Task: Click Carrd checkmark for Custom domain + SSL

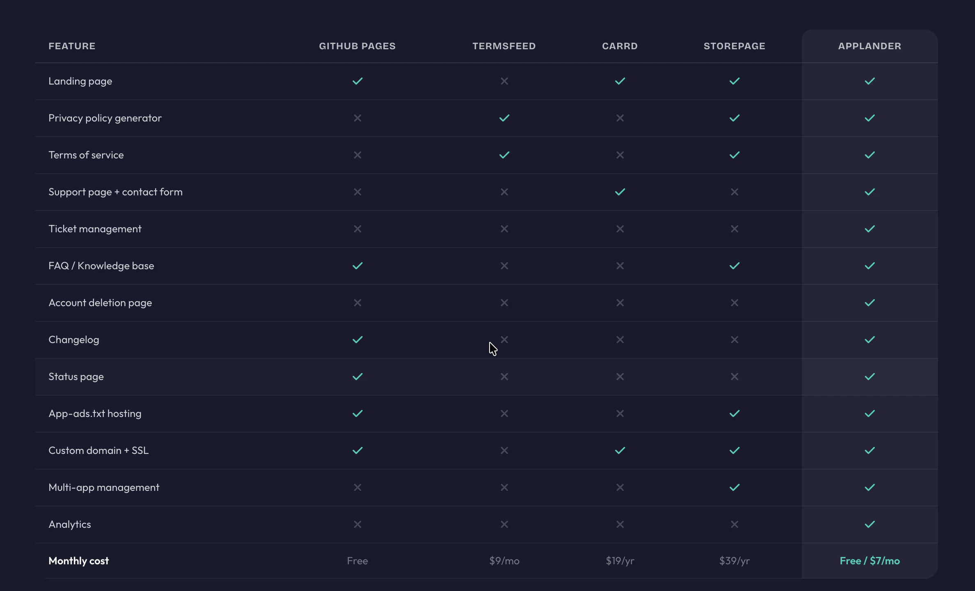Action: 620,451
